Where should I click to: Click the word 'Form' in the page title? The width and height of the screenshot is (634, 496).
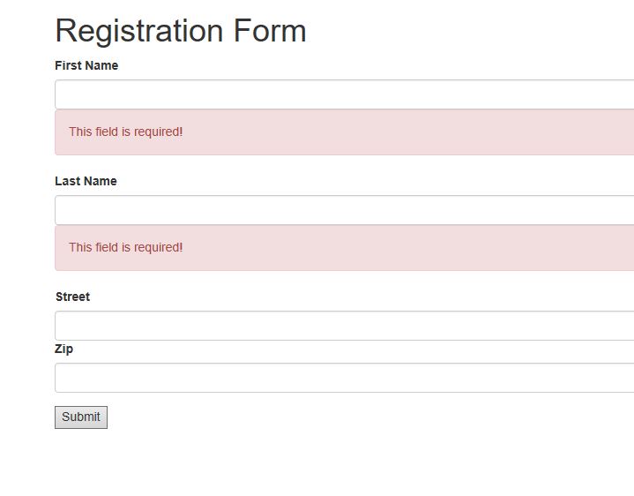(x=270, y=31)
